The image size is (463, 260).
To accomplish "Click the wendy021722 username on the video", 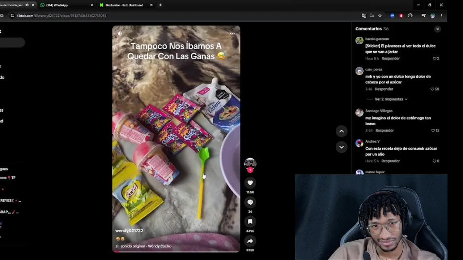I will point(129,231).
